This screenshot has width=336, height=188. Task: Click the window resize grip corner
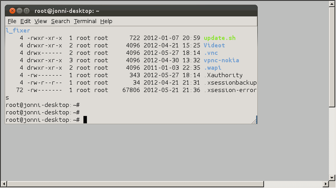(254, 121)
